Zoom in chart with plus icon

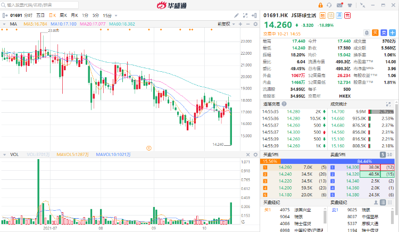(x=240, y=24)
